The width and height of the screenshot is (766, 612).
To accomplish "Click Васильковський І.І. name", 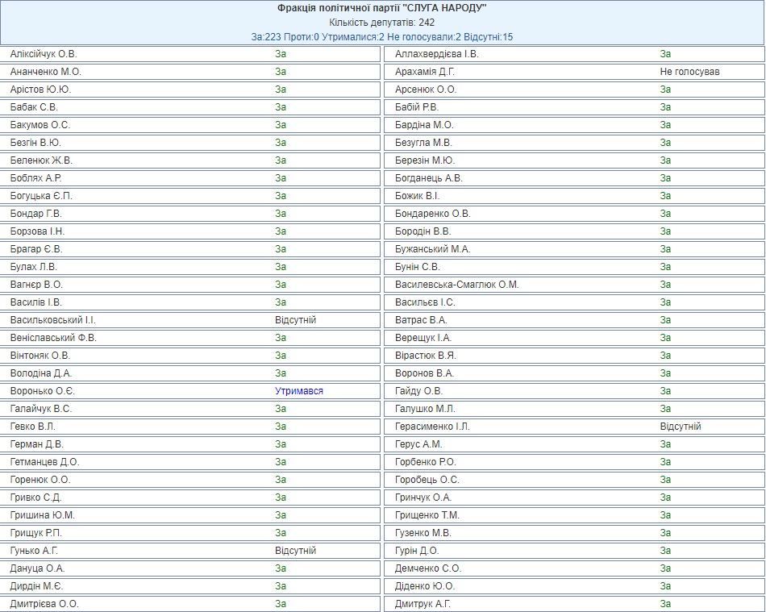I will 52,320.
